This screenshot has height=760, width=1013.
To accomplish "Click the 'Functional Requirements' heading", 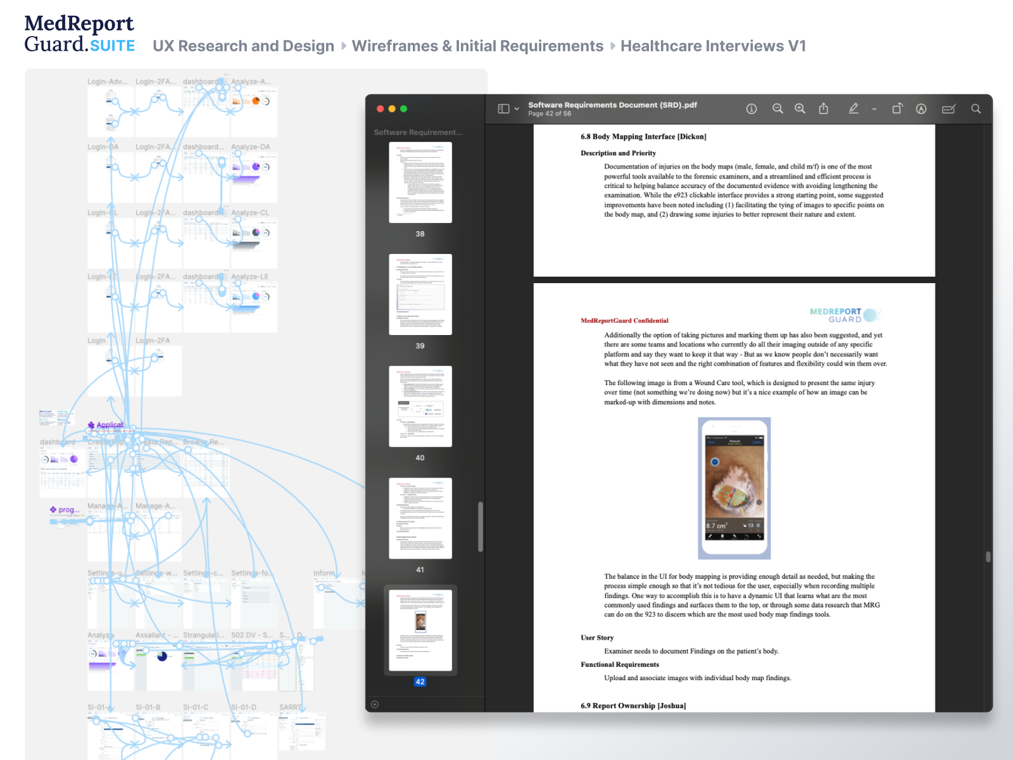I will (x=620, y=664).
